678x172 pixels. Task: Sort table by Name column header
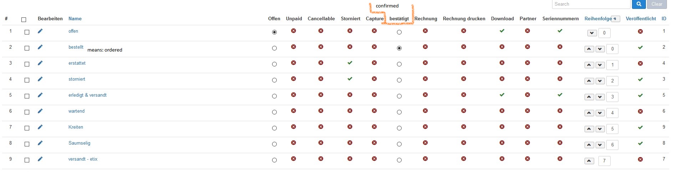[x=75, y=18]
